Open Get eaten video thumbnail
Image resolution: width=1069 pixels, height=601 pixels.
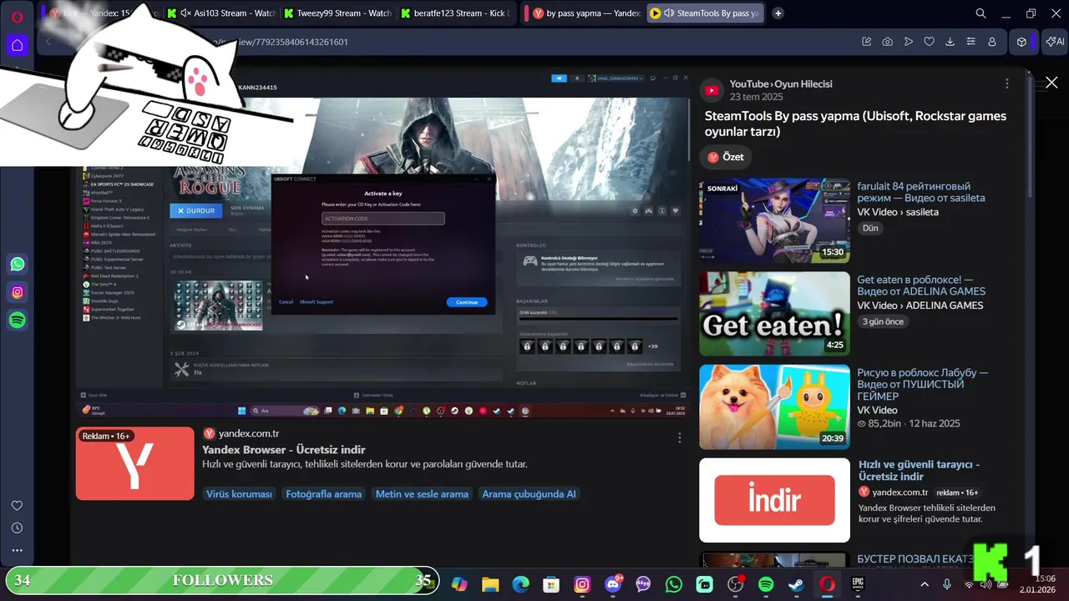[774, 314]
